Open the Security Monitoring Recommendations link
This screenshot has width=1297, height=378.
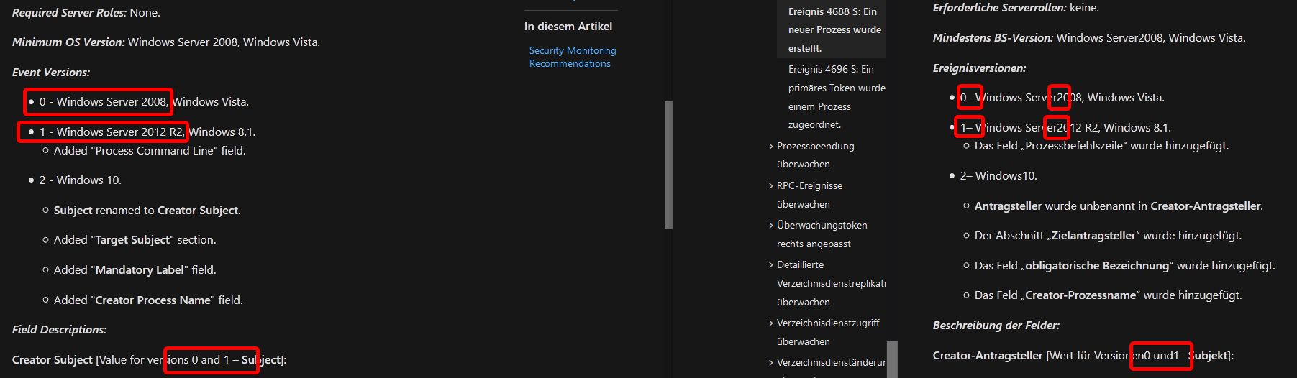tap(573, 57)
